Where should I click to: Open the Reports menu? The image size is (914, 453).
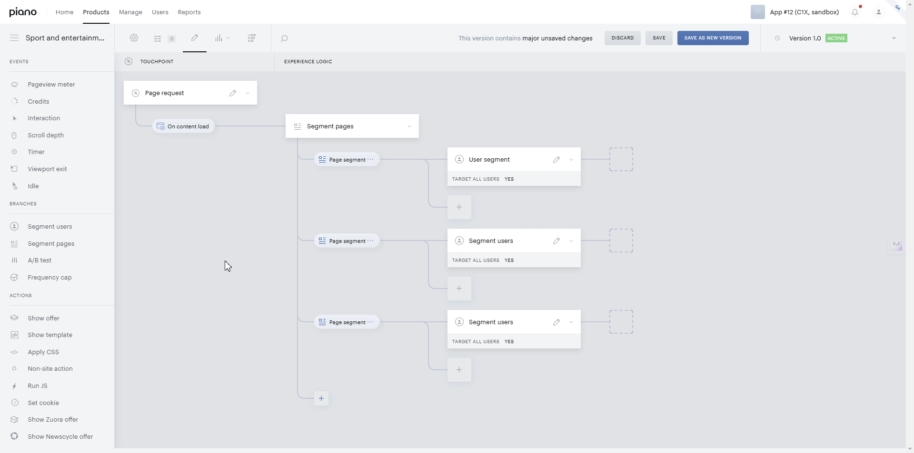pos(189,12)
